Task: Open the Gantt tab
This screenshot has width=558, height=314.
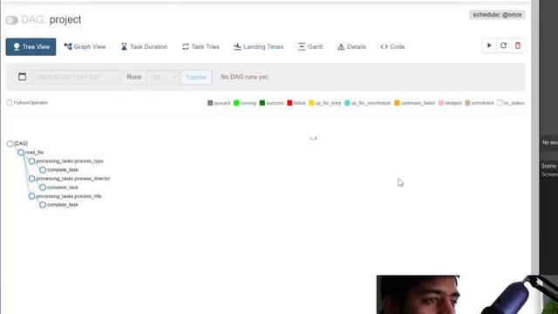Action: [x=310, y=46]
